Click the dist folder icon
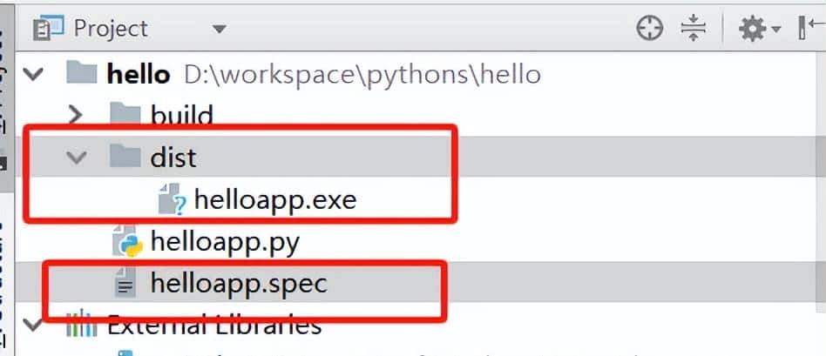 [125, 156]
